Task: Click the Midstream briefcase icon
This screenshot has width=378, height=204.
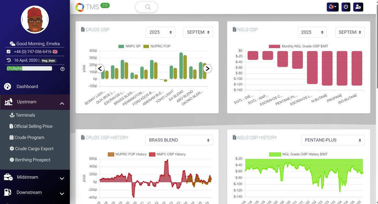Action: pos(8,177)
